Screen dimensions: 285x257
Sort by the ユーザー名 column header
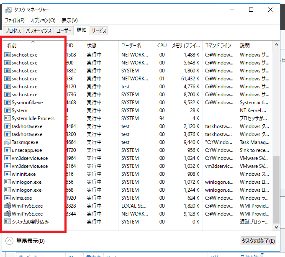tap(135, 45)
